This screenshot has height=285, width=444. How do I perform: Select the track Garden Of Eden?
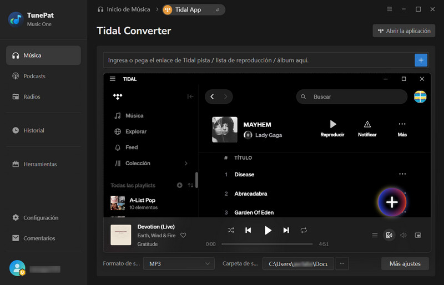254,213
